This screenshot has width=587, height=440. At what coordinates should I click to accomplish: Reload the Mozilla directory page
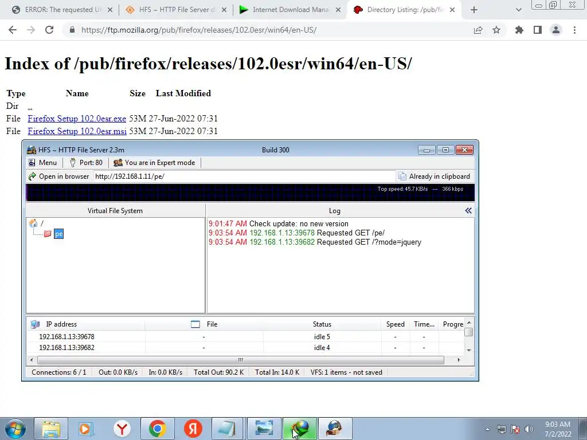[49, 30]
